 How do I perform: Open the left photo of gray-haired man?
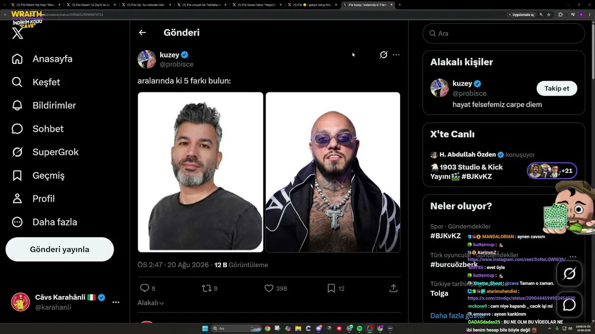[x=200, y=172]
